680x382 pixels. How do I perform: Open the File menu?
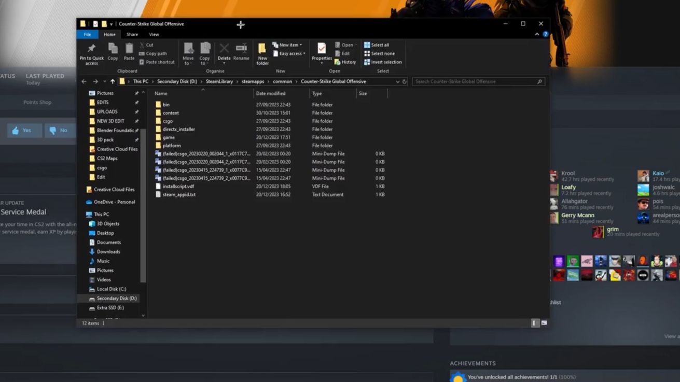click(x=87, y=34)
